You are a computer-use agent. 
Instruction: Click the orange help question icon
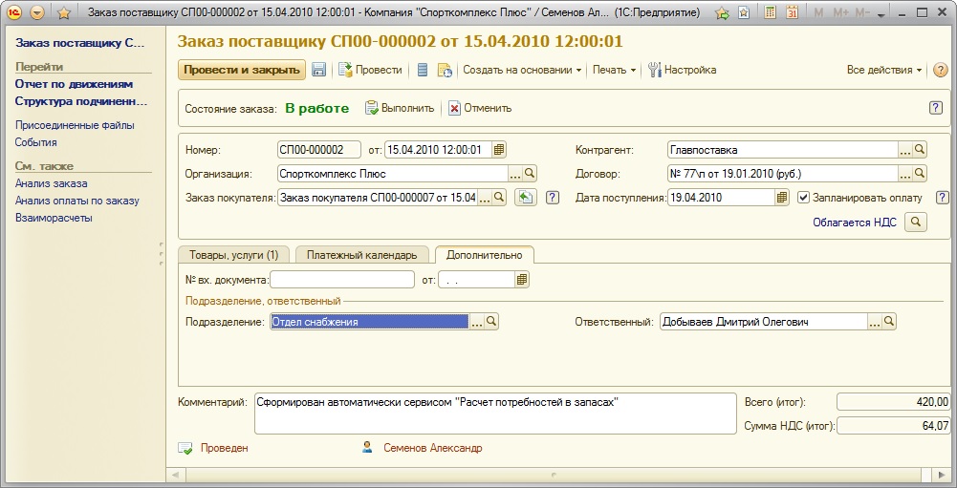(940, 70)
